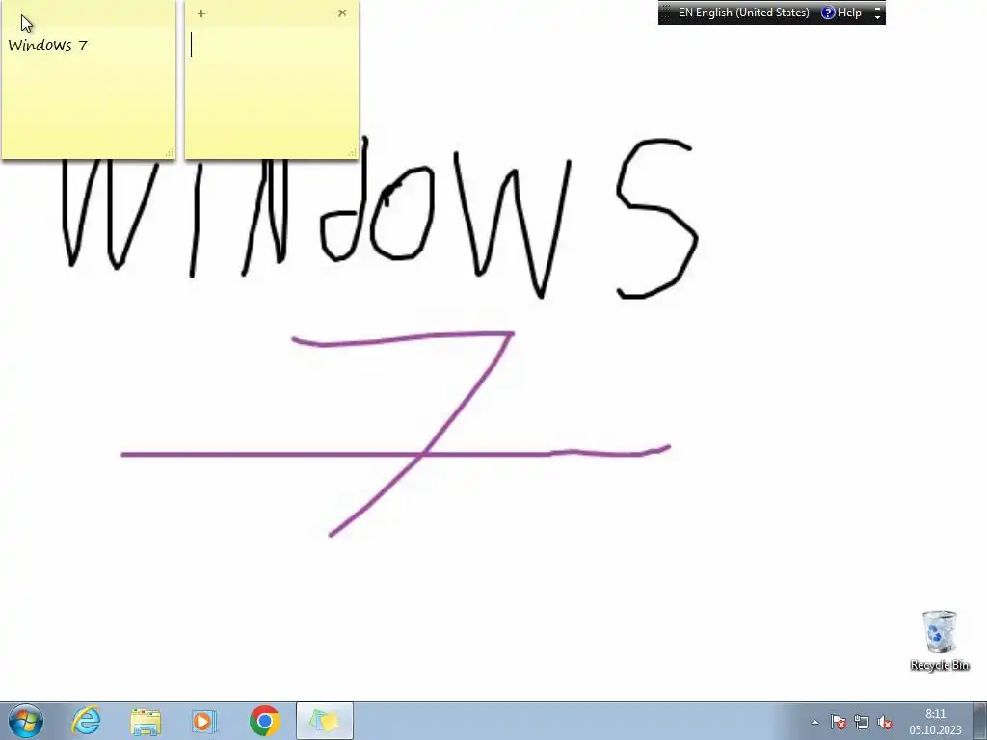
Task: Click the muted volume speaker icon
Action: click(x=885, y=723)
